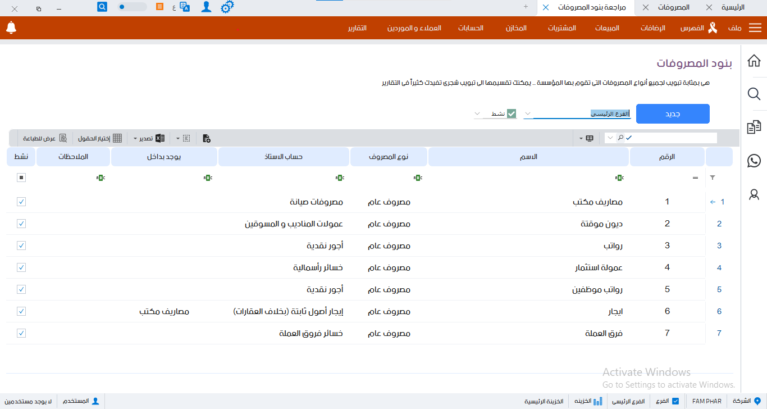Expand the نشط status dropdown arrow
767x409 pixels.
pyautogui.click(x=478, y=113)
